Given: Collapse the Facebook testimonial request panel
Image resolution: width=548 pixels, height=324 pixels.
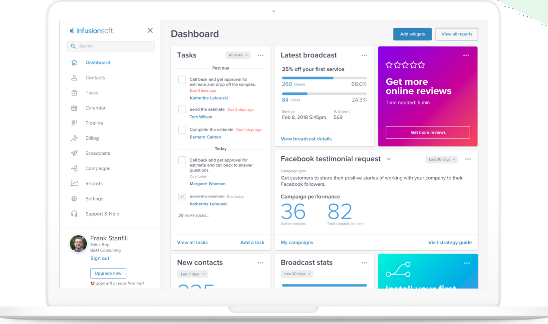Looking at the screenshot, I should (389, 159).
